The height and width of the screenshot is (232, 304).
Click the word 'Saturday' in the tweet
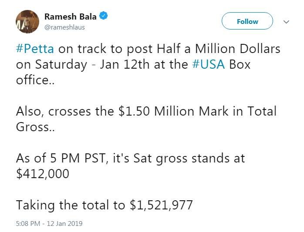[x=61, y=65]
